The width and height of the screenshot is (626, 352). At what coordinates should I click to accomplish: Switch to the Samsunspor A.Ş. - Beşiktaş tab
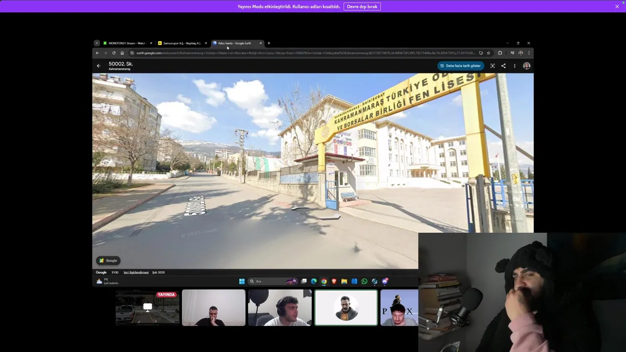click(x=181, y=43)
